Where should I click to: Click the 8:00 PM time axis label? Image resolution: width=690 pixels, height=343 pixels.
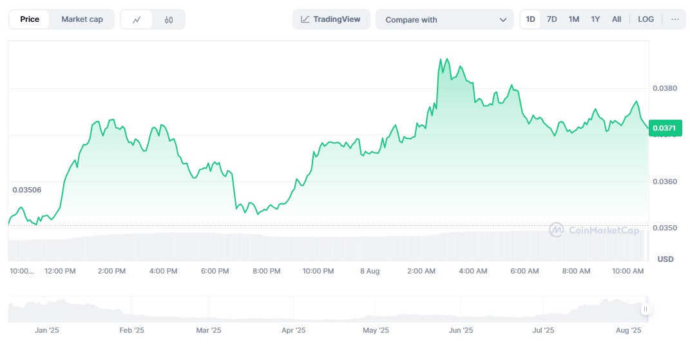[266, 272]
